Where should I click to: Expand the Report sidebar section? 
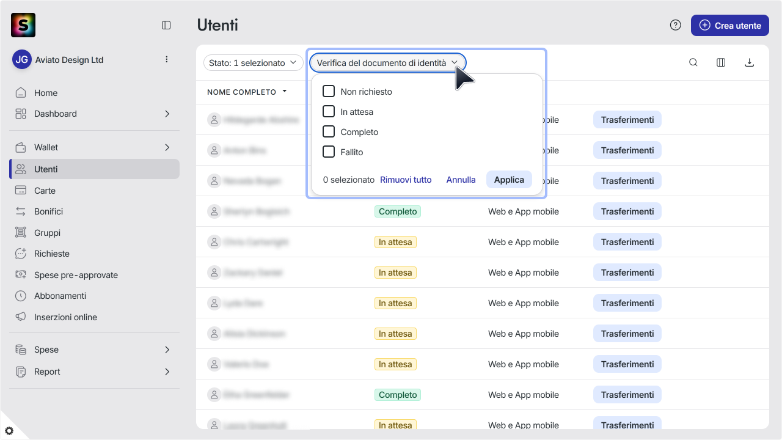point(94,372)
